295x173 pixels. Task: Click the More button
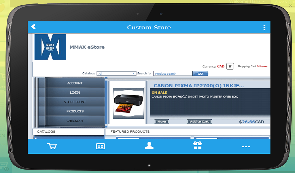click(162, 122)
